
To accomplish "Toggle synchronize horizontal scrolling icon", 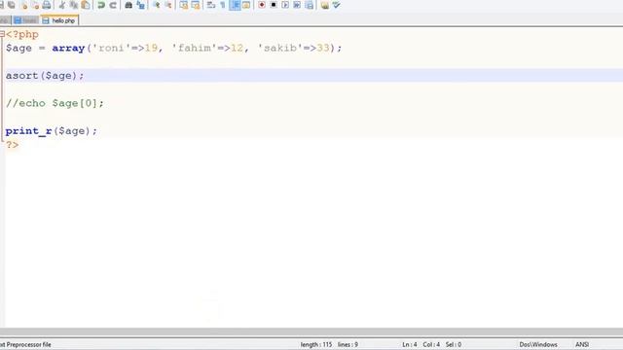I will coord(195,5).
